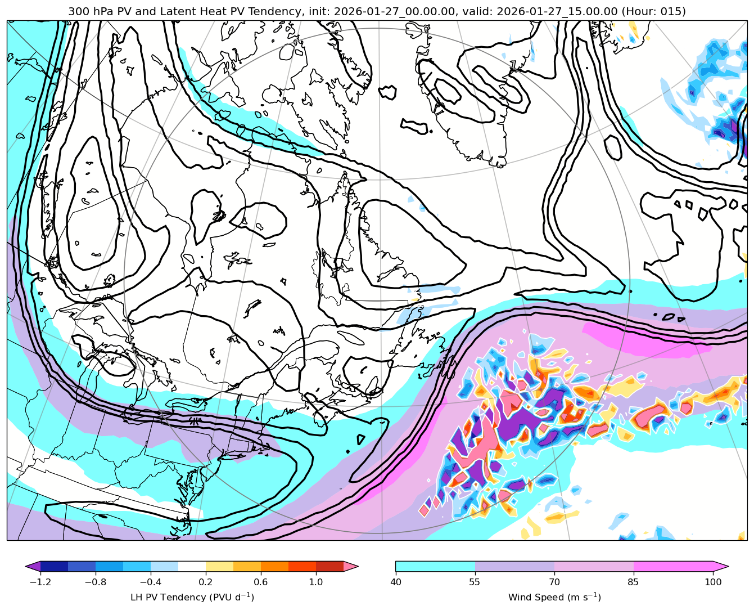Viewport: 754px width, 610px height.
Task: Click the pink right arrow of LH PV colorbar
Action: coord(351,566)
